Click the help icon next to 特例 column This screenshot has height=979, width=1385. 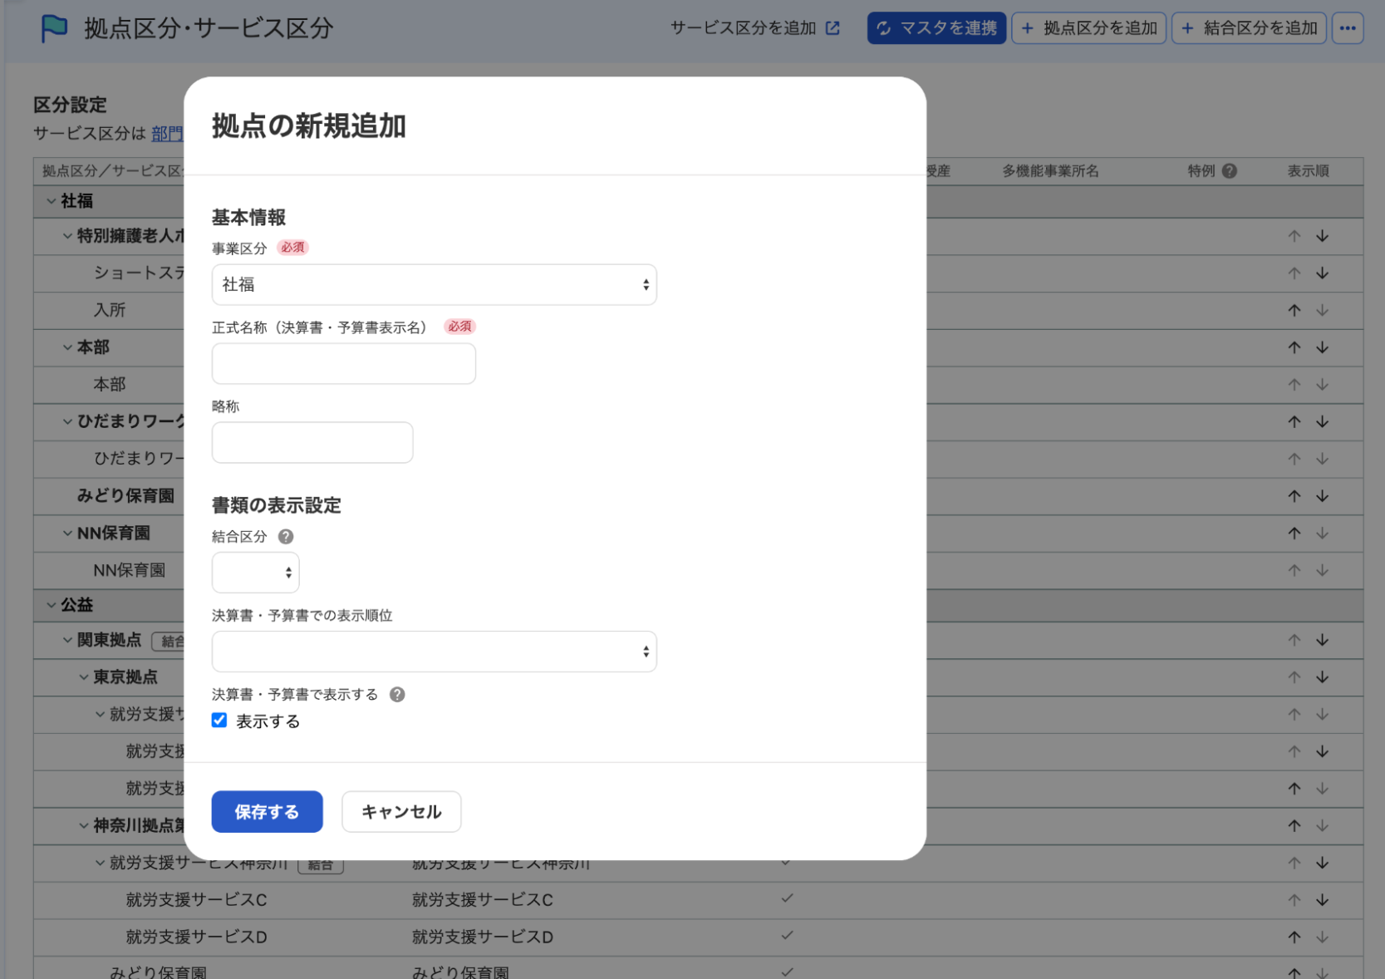[1230, 171]
